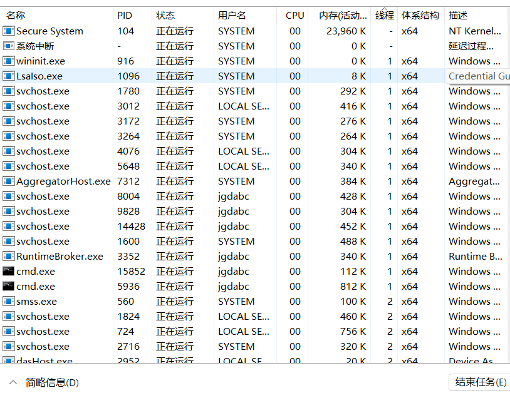
Task: Click jgdabc user of PID 8004
Action: [x=234, y=196]
